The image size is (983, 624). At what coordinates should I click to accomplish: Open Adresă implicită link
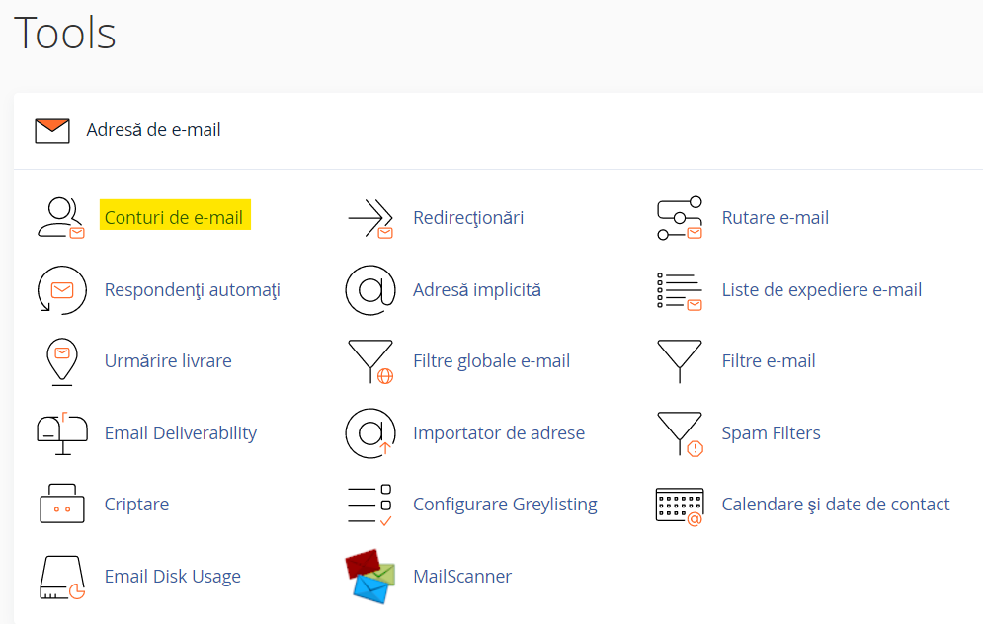tap(477, 290)
